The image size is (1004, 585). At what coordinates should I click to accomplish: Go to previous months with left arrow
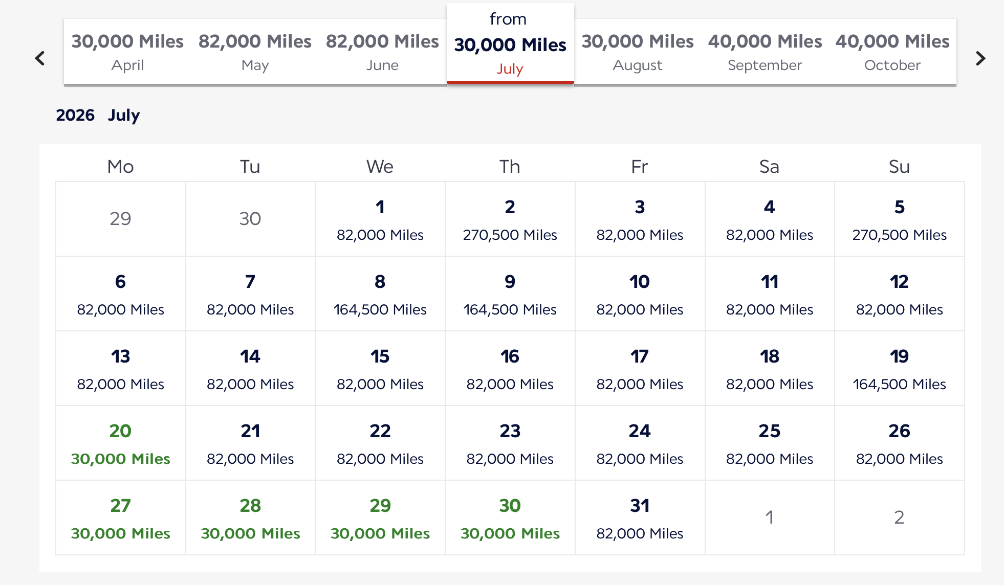pos(40,58)
